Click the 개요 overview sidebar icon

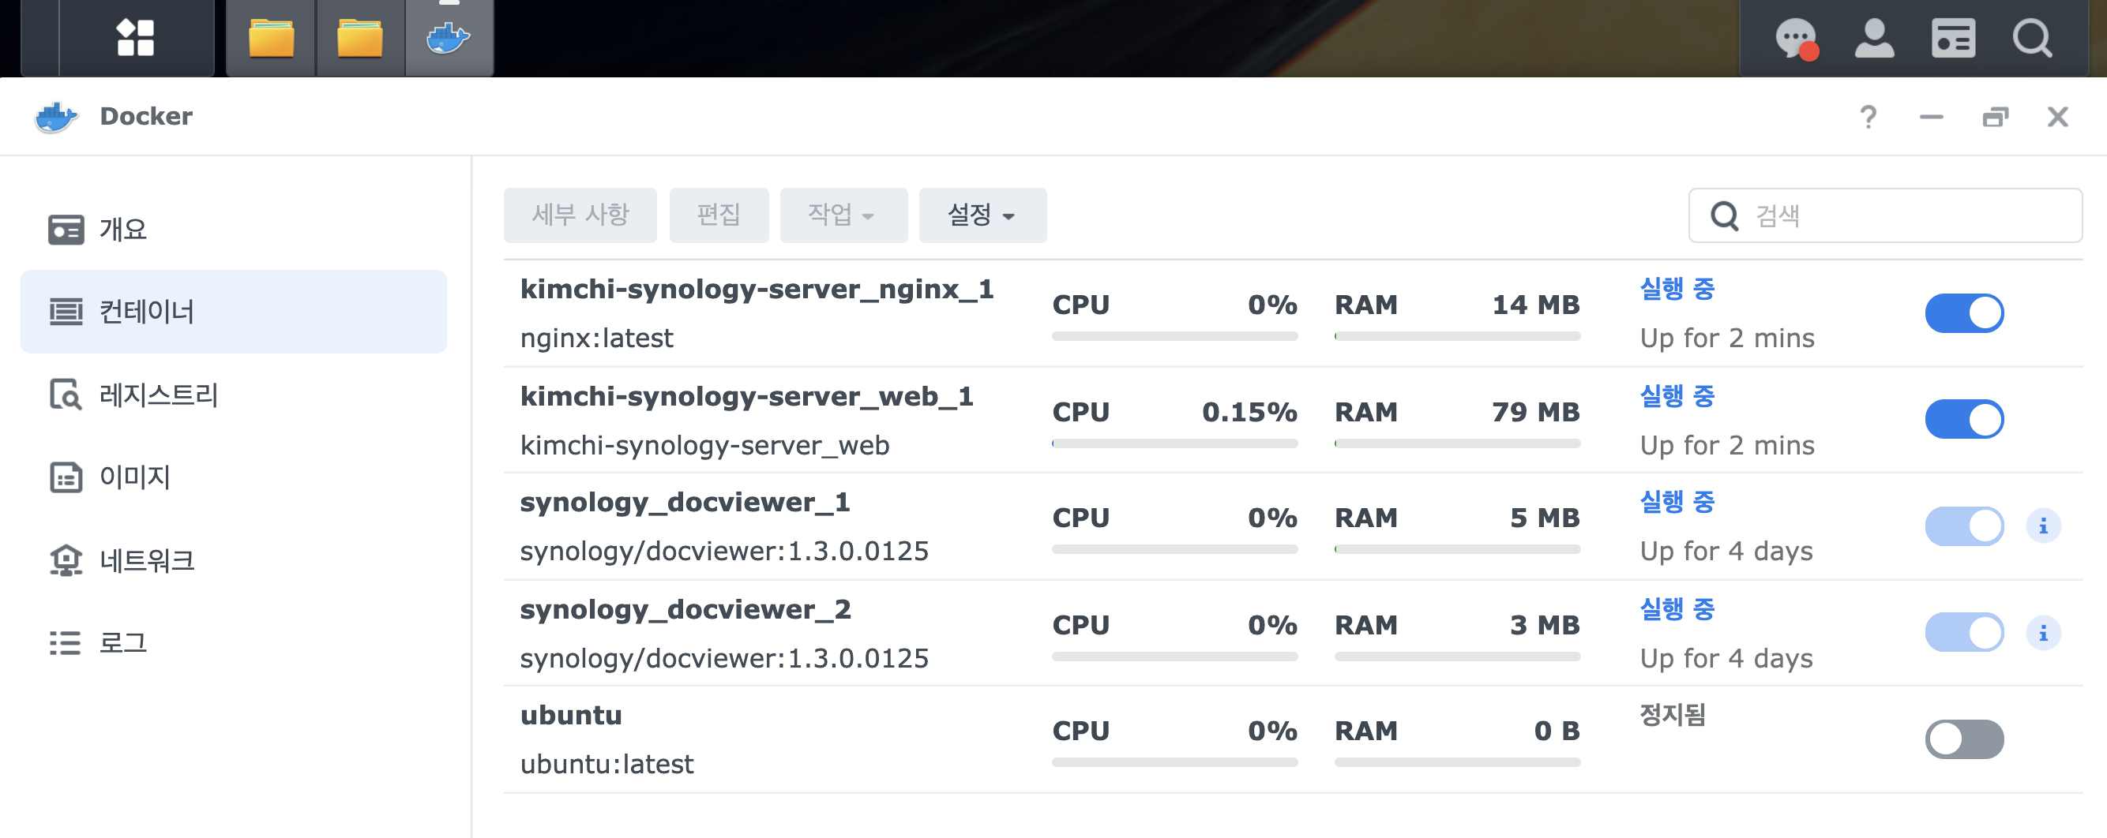pyautogui.click(x=66, y=230)
